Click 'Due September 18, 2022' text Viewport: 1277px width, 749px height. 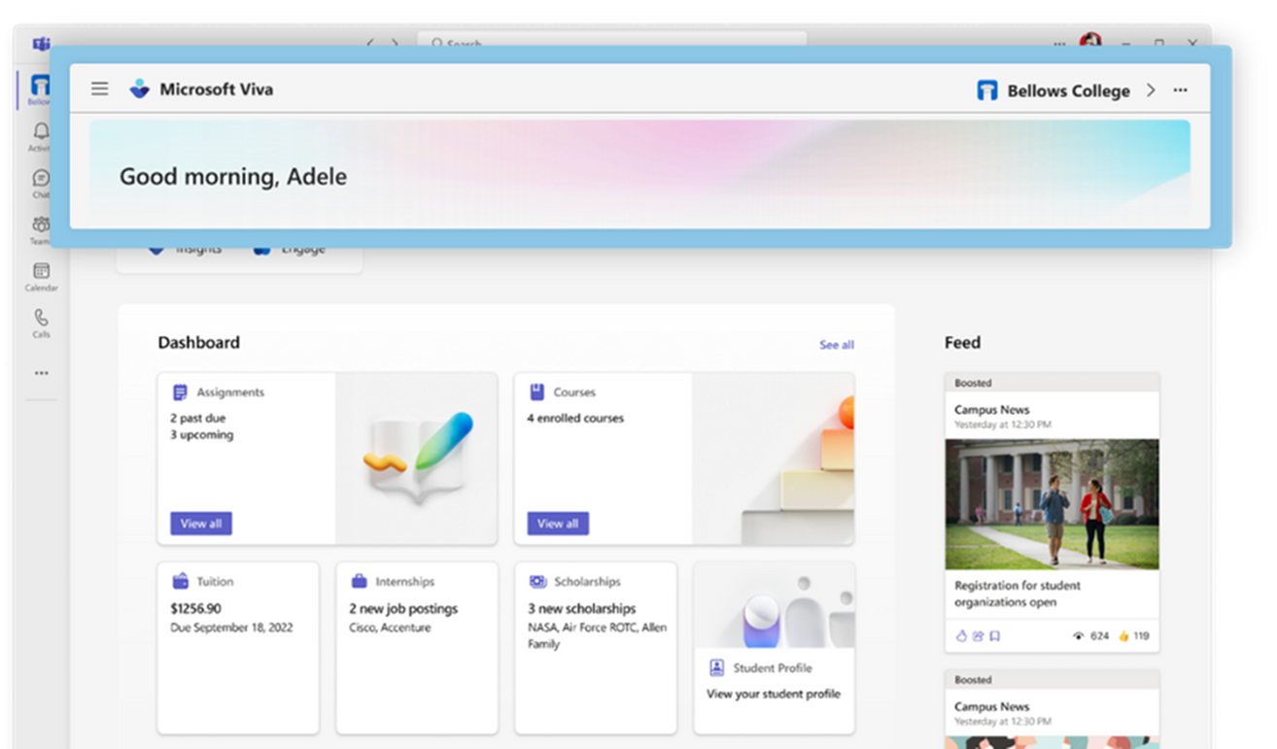(229, 628)
